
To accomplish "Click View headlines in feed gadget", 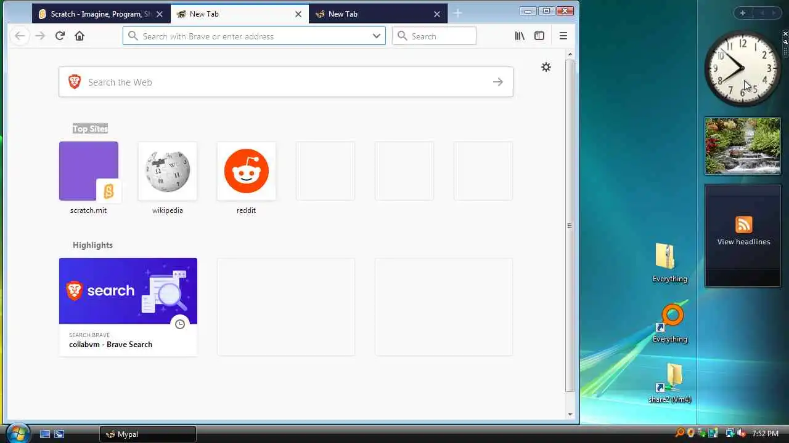I will coord(743,242).
